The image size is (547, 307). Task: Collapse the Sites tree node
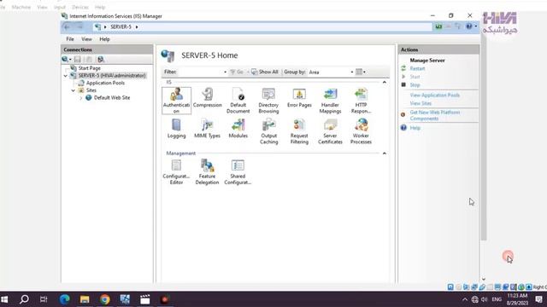coord(74,90)
